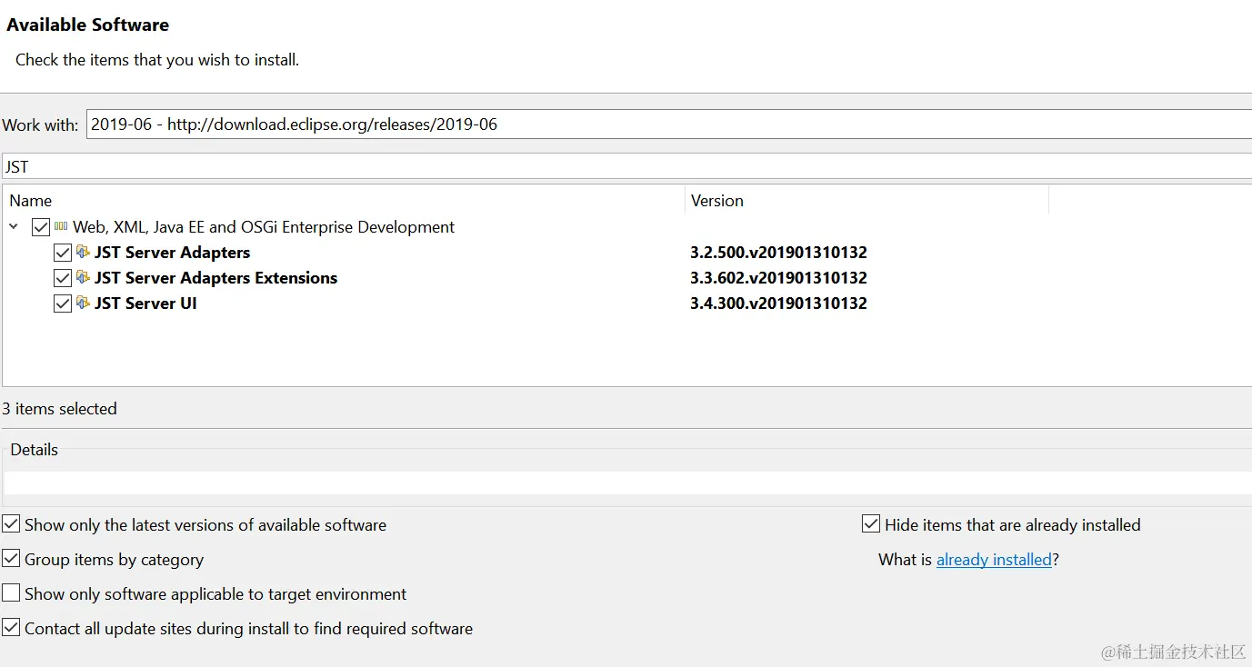
Task: Click the 3 items selected status text
Action: (x=60, y=409)
